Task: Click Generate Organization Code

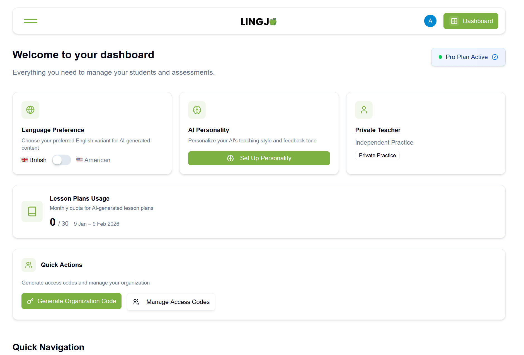Action: [x=71, y=301]
